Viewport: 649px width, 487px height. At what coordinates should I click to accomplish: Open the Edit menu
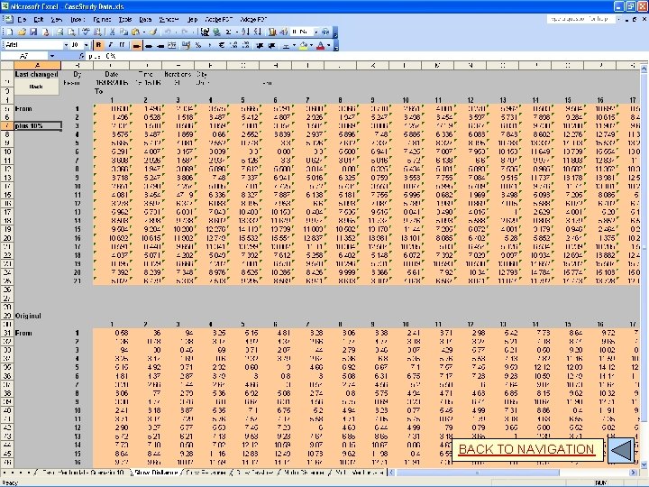point(39,19)
